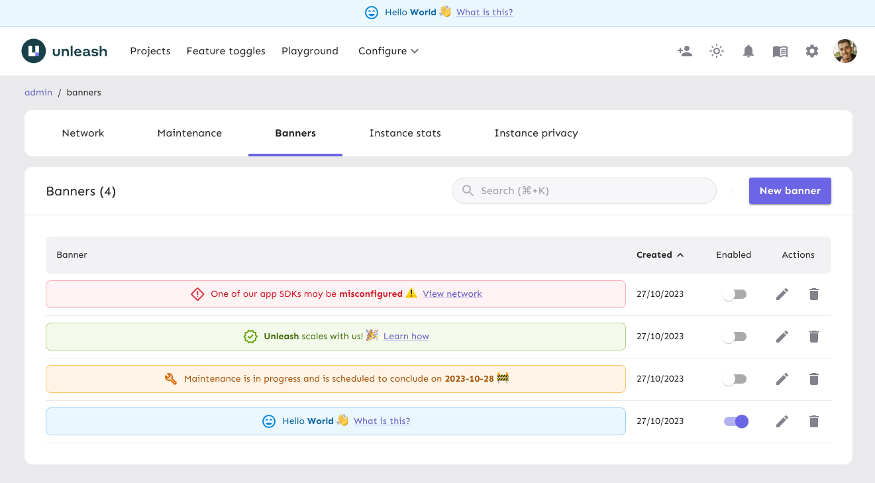875x483 pixels.
Task: Focus the banner search field
Action: (590, 191)
